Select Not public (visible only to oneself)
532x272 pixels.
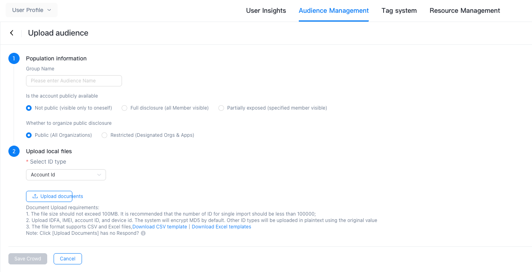coord(29,108)
